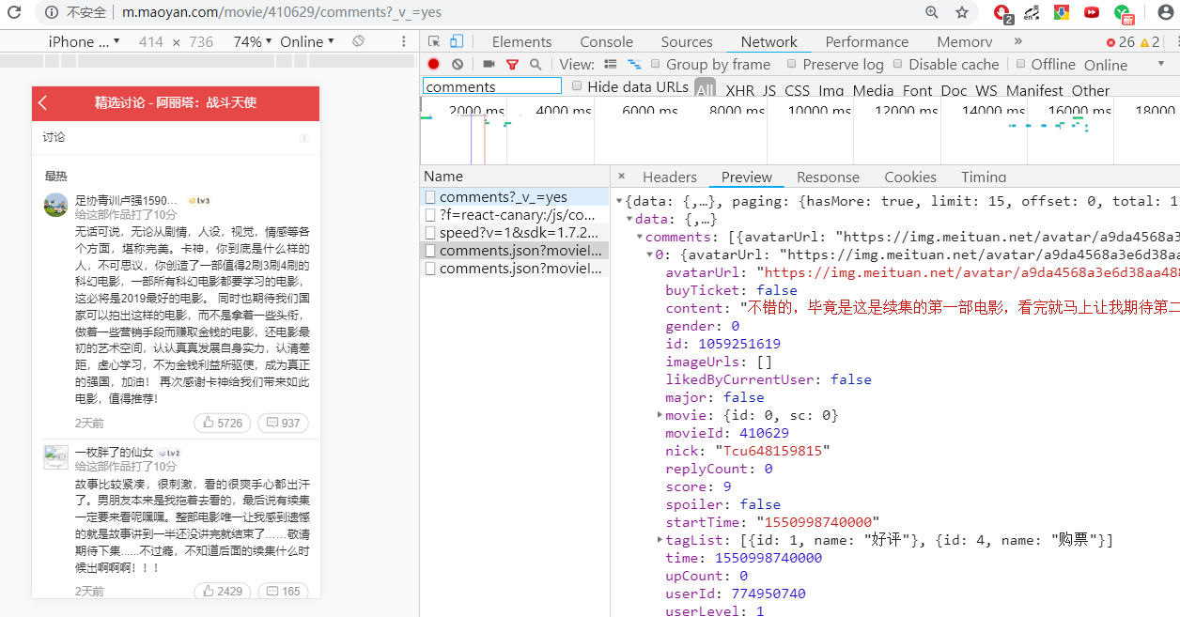Expand the movie object node
Viewport: 1180px width, 617px height.
pyautogui.click(x=660, y=415)
